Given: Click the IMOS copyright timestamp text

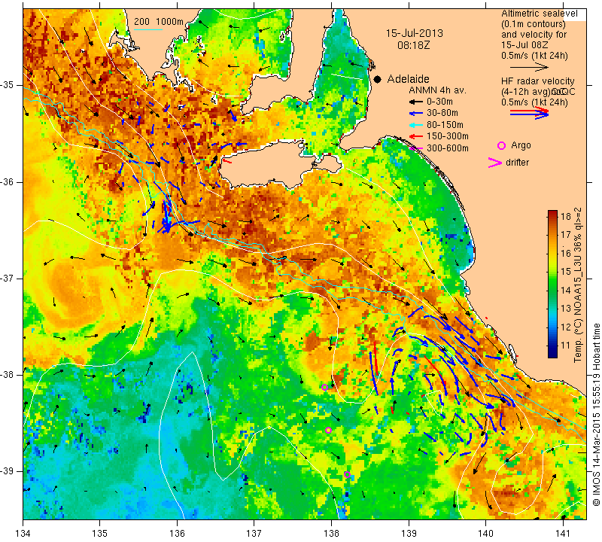Looking at the screenshot, I should [x=596, y=414].
